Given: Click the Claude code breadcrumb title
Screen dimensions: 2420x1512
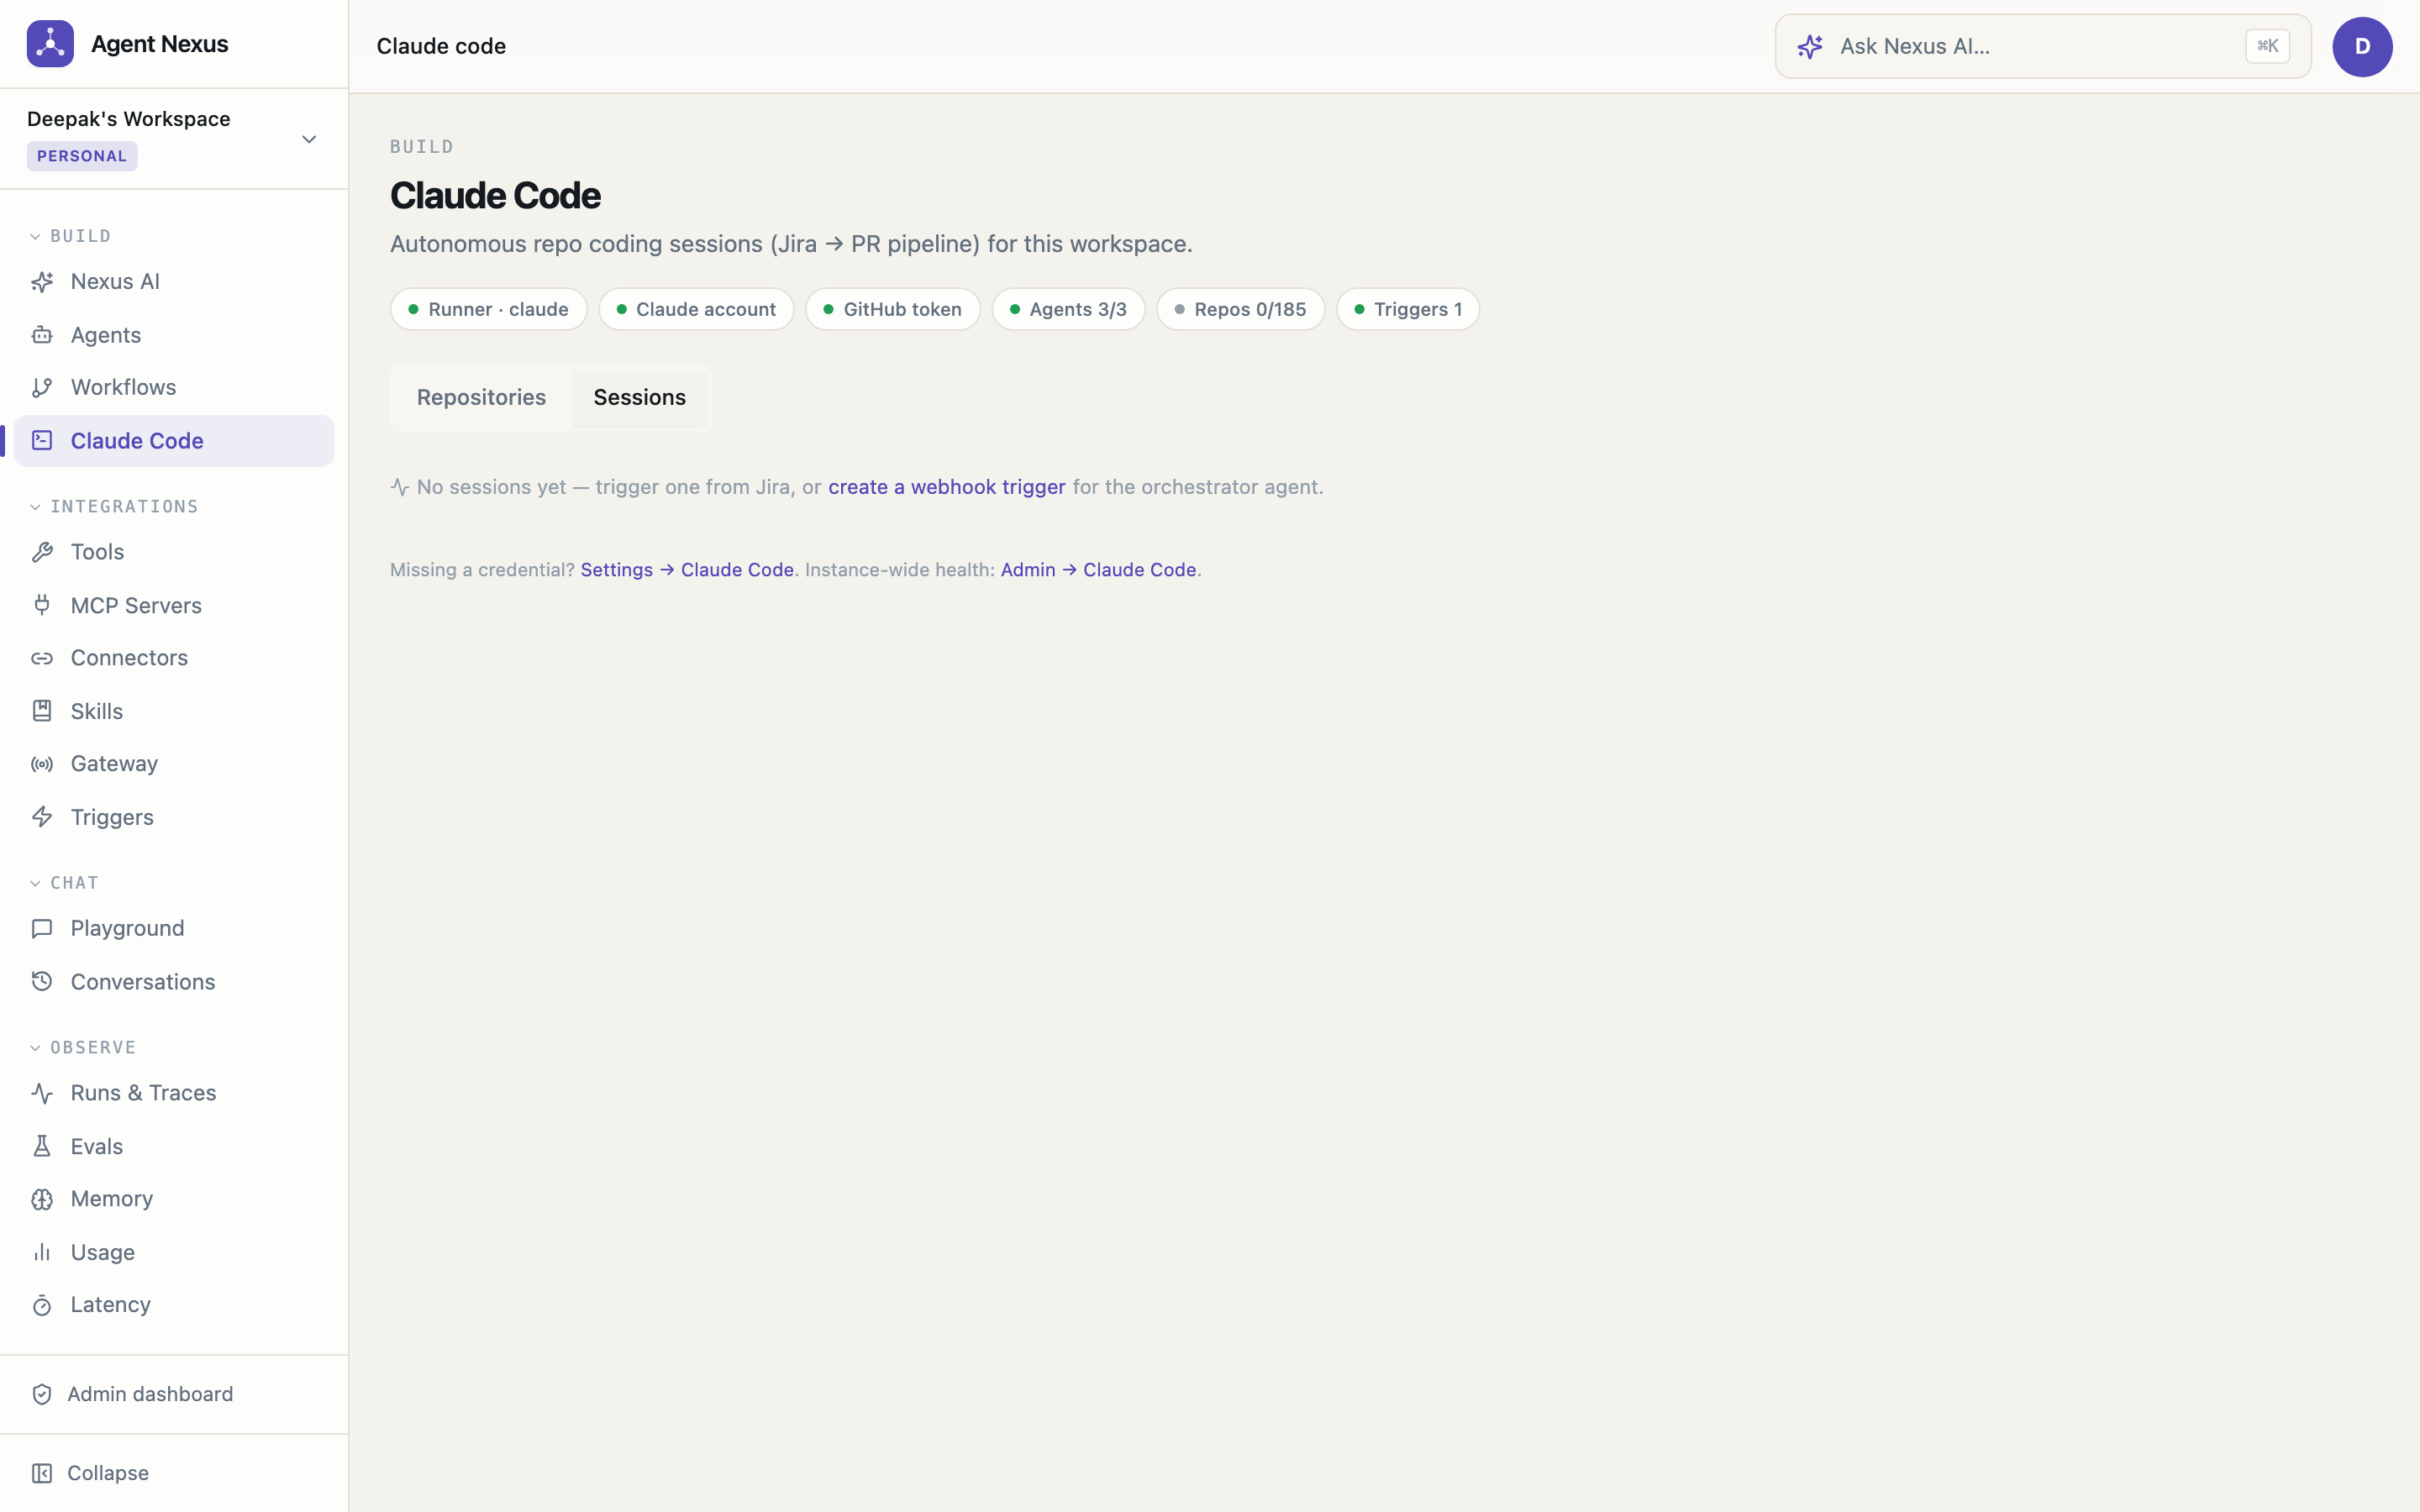Looking at the screenshot, I should (441, 46).
